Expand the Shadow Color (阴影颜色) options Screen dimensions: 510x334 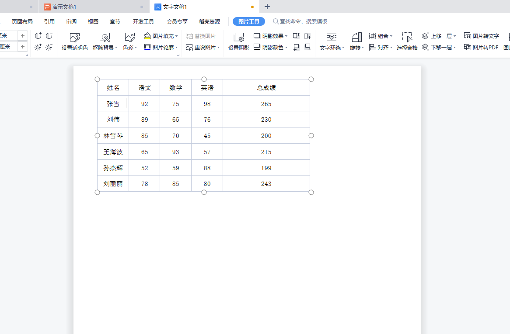[286, 47]
